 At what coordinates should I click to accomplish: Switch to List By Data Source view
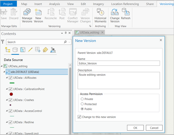coord(15,50)
